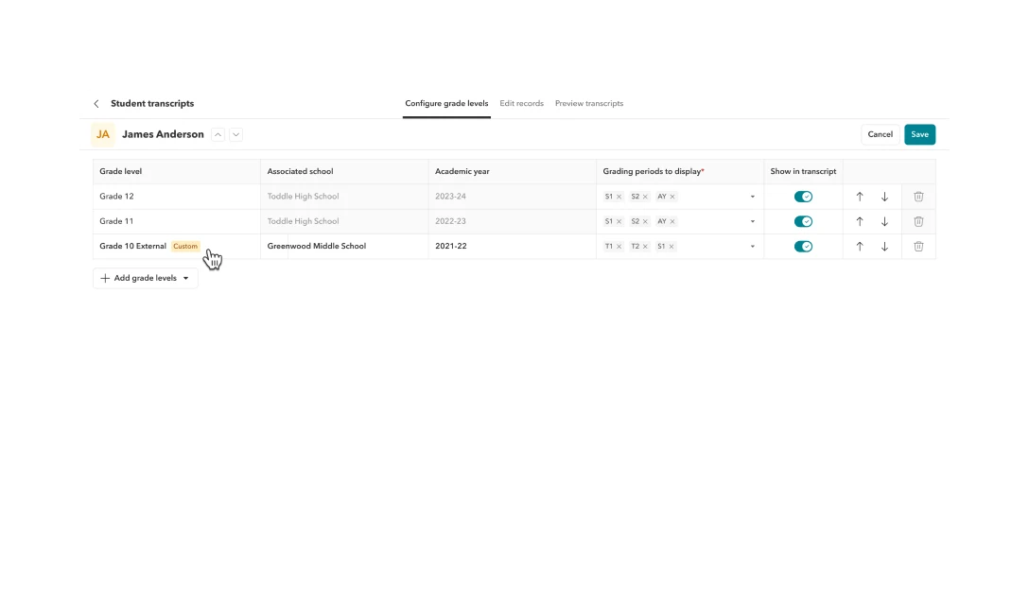Delete the Grade 12 row

918,197
